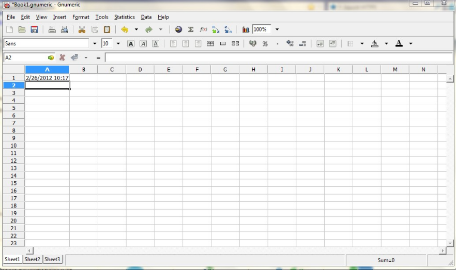The width and height of the screenshot is (456, 270).
Task: Click the Sort Ascending icon
Action: coord(216,30)
